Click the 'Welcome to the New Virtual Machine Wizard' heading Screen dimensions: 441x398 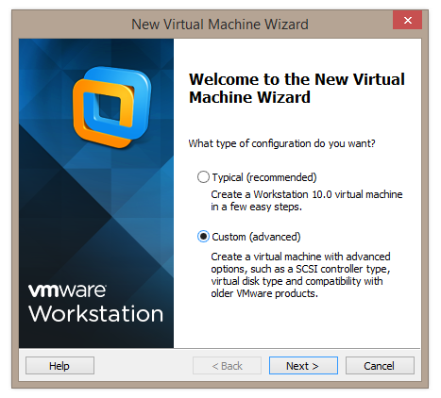[297, 88]
